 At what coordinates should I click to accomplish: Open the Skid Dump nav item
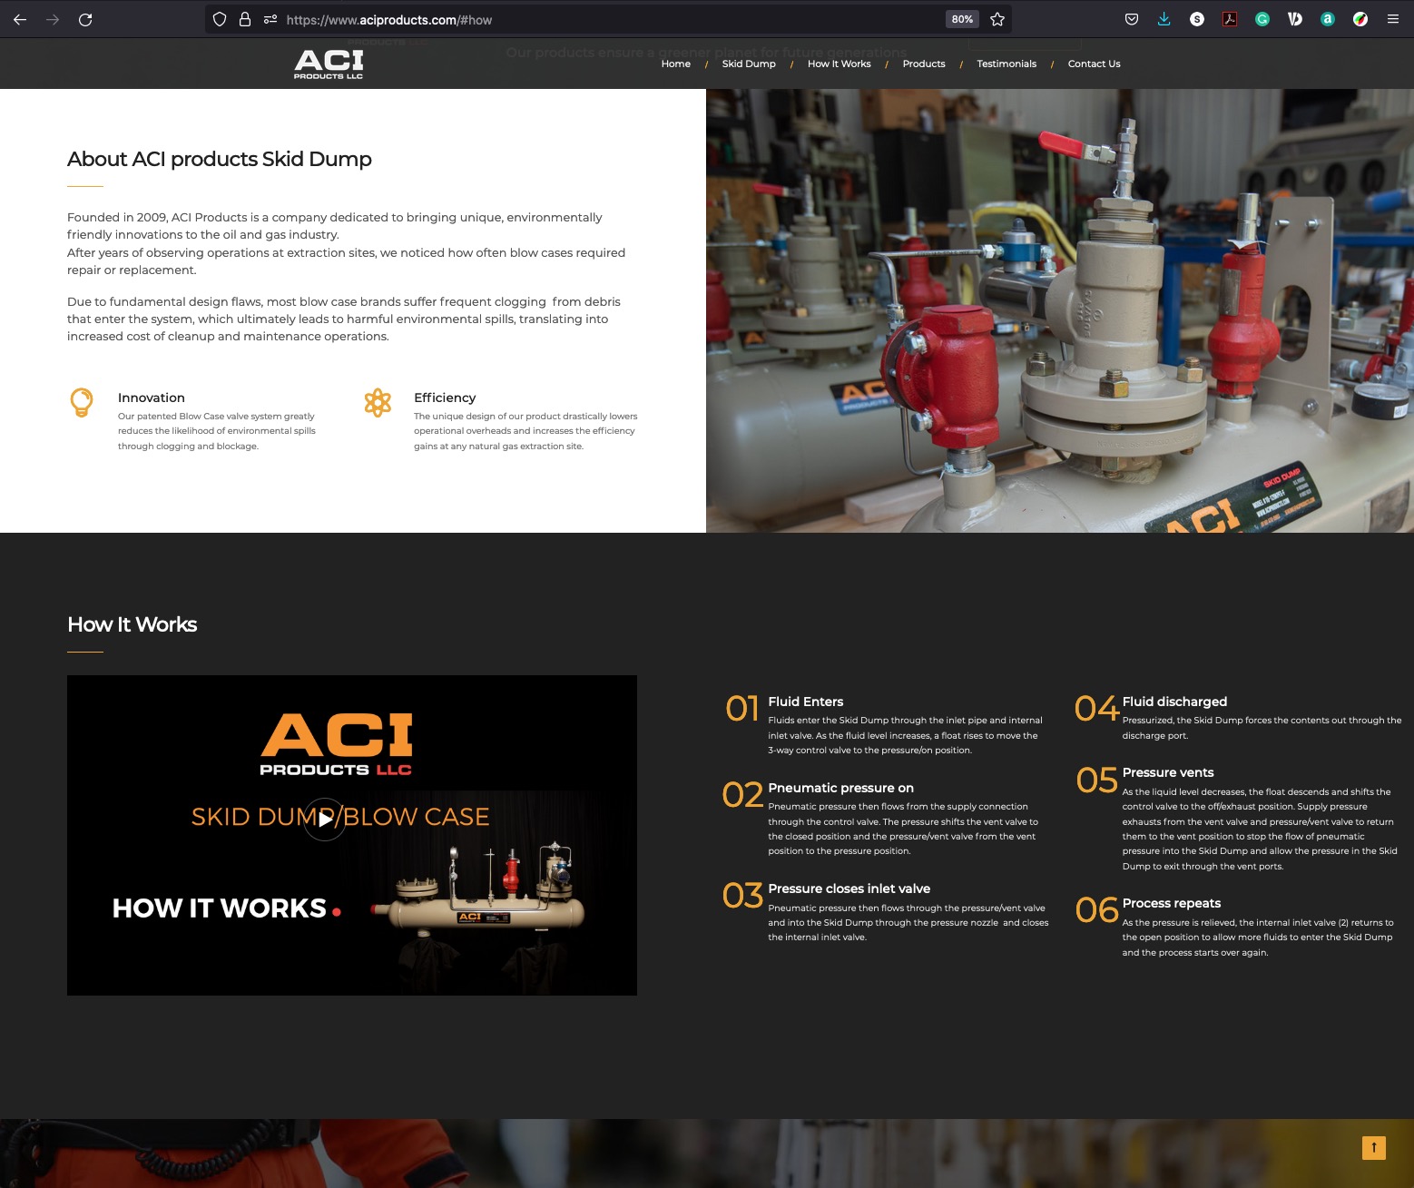tap(749, 64)
